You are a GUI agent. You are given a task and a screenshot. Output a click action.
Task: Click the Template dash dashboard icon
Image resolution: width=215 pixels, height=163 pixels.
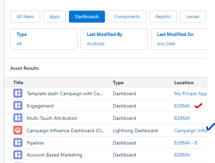(x=17, y=93)
